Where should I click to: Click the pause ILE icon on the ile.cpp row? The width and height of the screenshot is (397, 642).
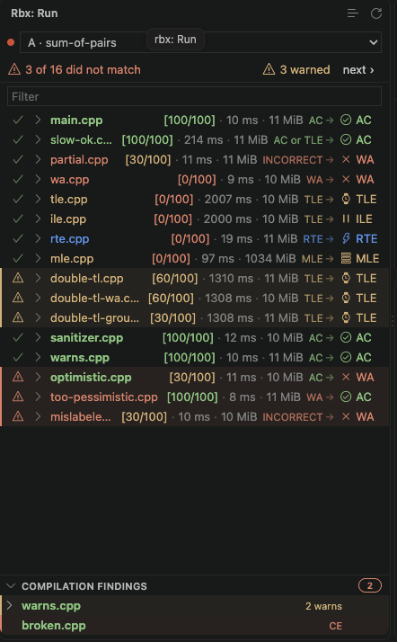click(346, 219)
